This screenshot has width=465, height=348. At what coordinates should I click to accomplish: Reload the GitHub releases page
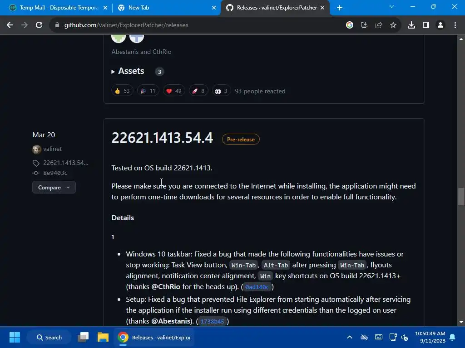(x=39, y=25)
